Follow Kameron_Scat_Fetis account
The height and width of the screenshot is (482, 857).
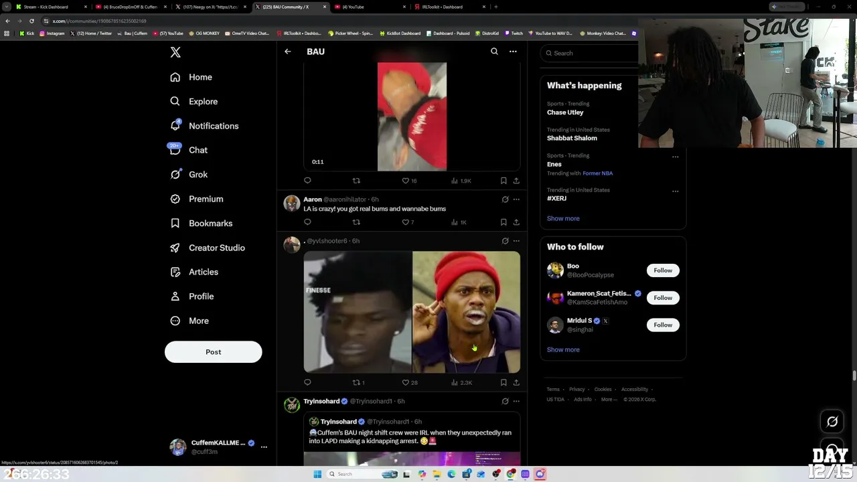(x=663, y=298)
